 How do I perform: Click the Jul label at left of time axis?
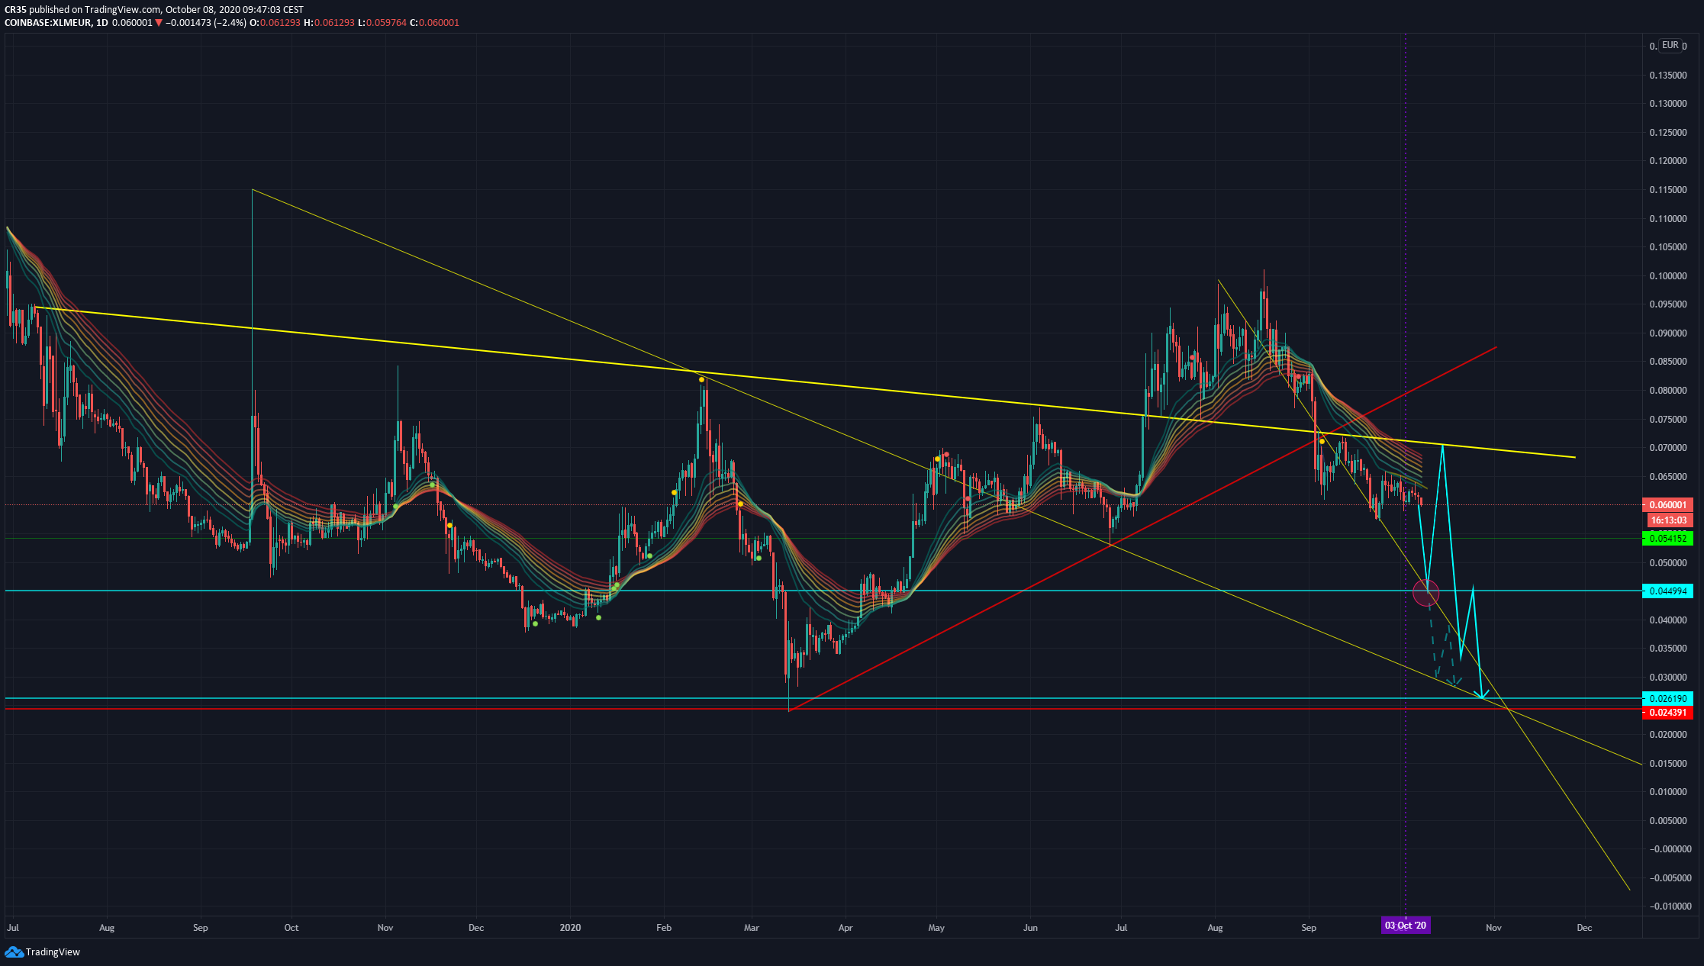12,928
